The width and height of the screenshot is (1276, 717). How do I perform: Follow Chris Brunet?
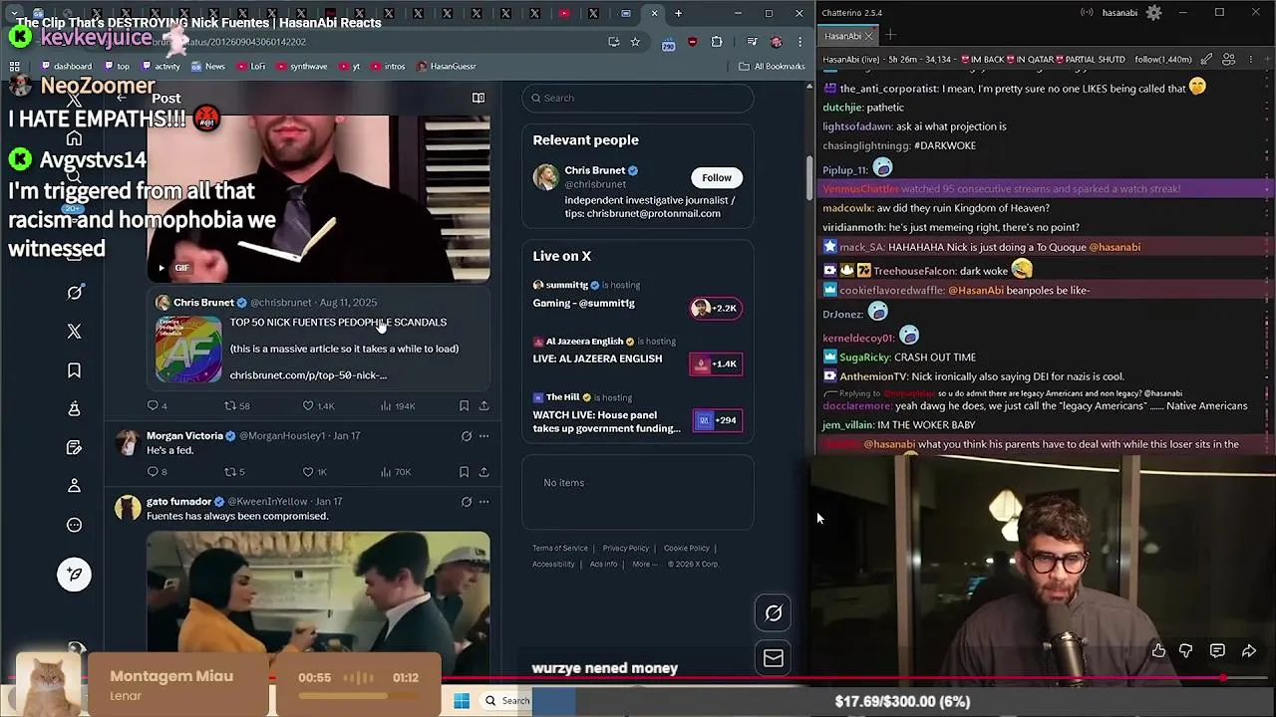point(716,177)
